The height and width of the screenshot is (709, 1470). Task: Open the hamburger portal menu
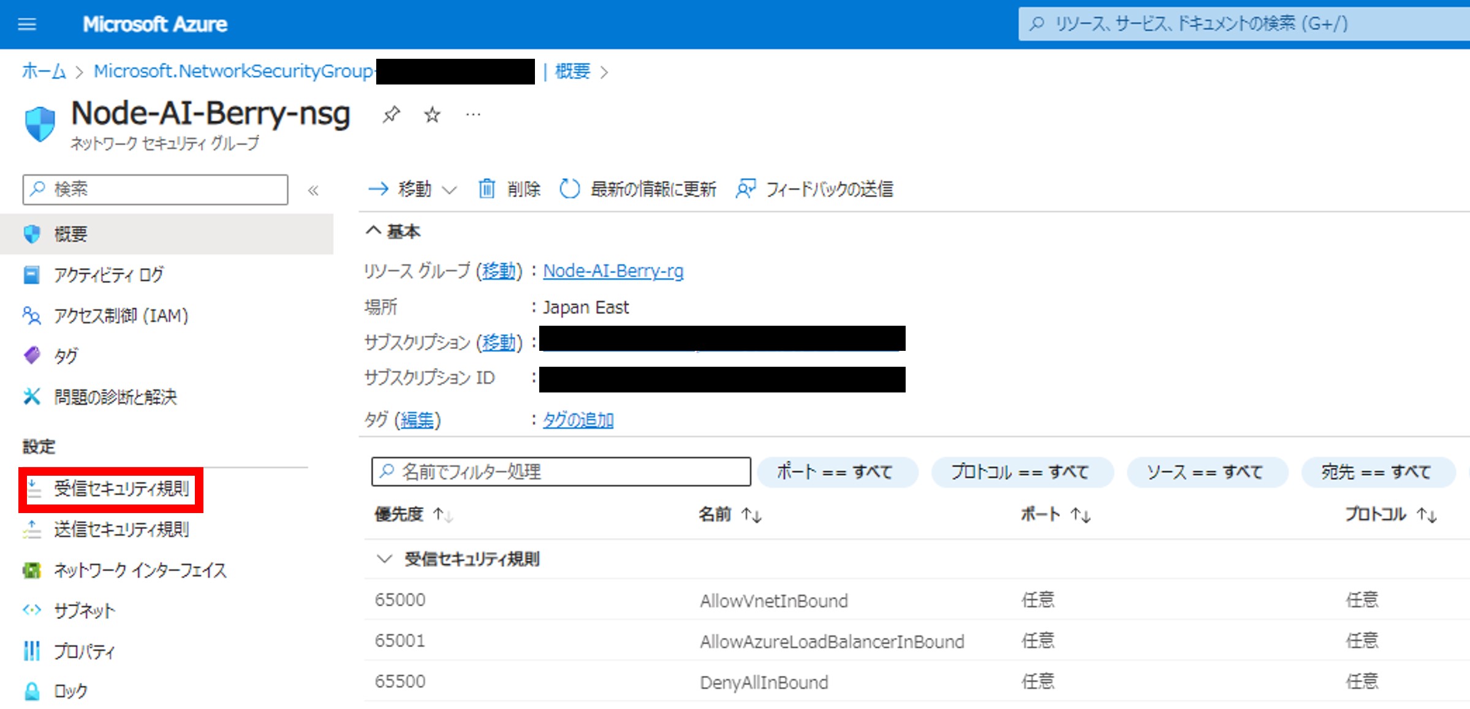click(27, 24)
